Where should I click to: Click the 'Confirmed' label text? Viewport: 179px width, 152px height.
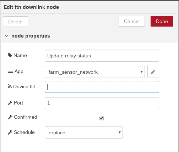[x=26, y=117]
